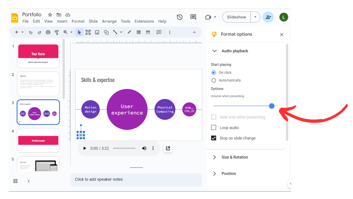Toggle Hide icon when presenting checkbox

click(214, 117)
